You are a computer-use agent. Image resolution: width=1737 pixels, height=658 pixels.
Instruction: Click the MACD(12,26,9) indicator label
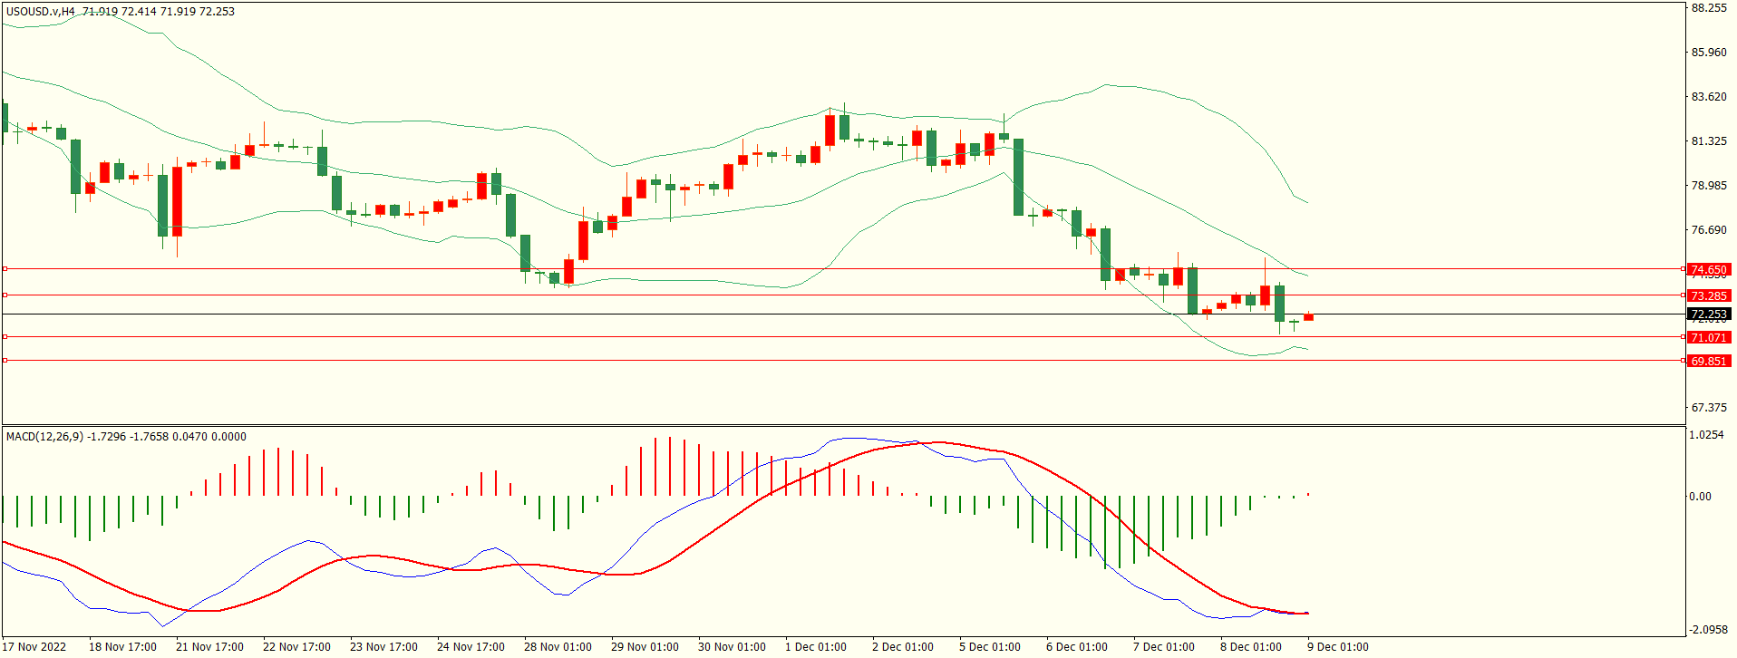coord(44,437)
